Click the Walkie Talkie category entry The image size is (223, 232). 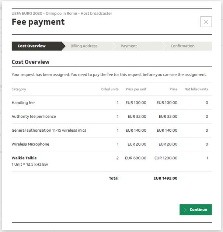pos(24,158)
